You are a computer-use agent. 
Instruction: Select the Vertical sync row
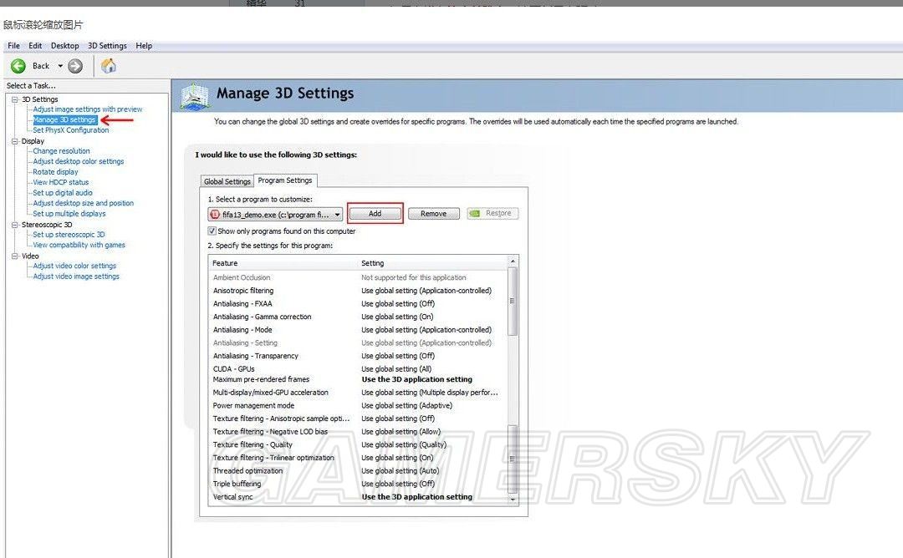tap(358, 497)
